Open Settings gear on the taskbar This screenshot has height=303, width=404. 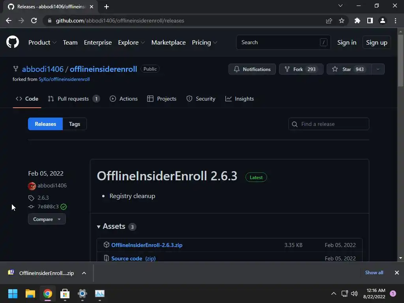click(82, 294)
